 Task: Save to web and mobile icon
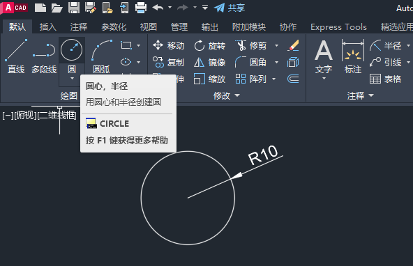124,8
